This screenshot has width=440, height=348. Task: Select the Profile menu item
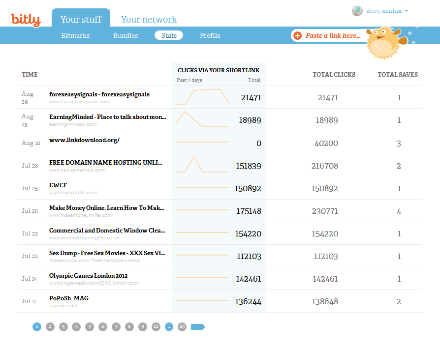coord(210,35)
